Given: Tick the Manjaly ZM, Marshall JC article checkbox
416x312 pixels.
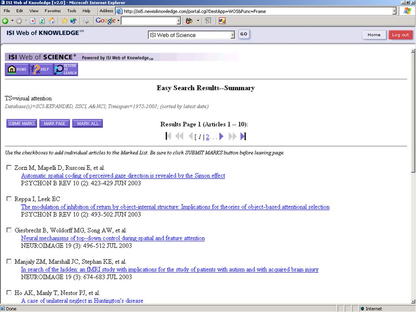Looking at the screenshot, I should (x=9, y=262).
